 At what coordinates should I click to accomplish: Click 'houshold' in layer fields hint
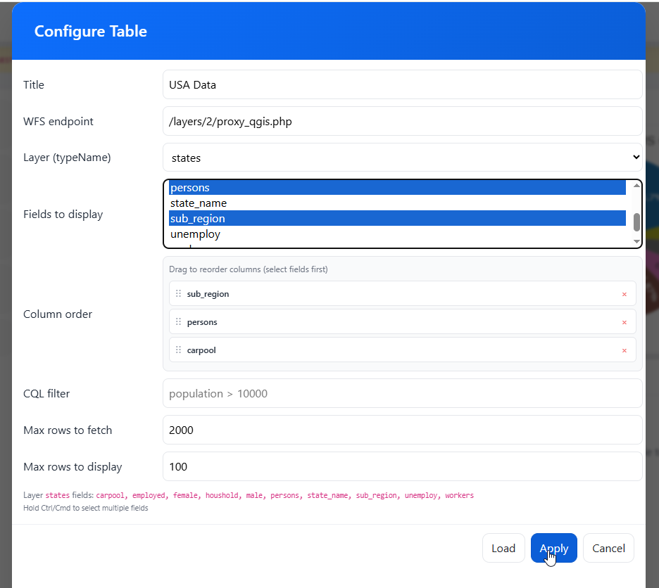point(222,495)
